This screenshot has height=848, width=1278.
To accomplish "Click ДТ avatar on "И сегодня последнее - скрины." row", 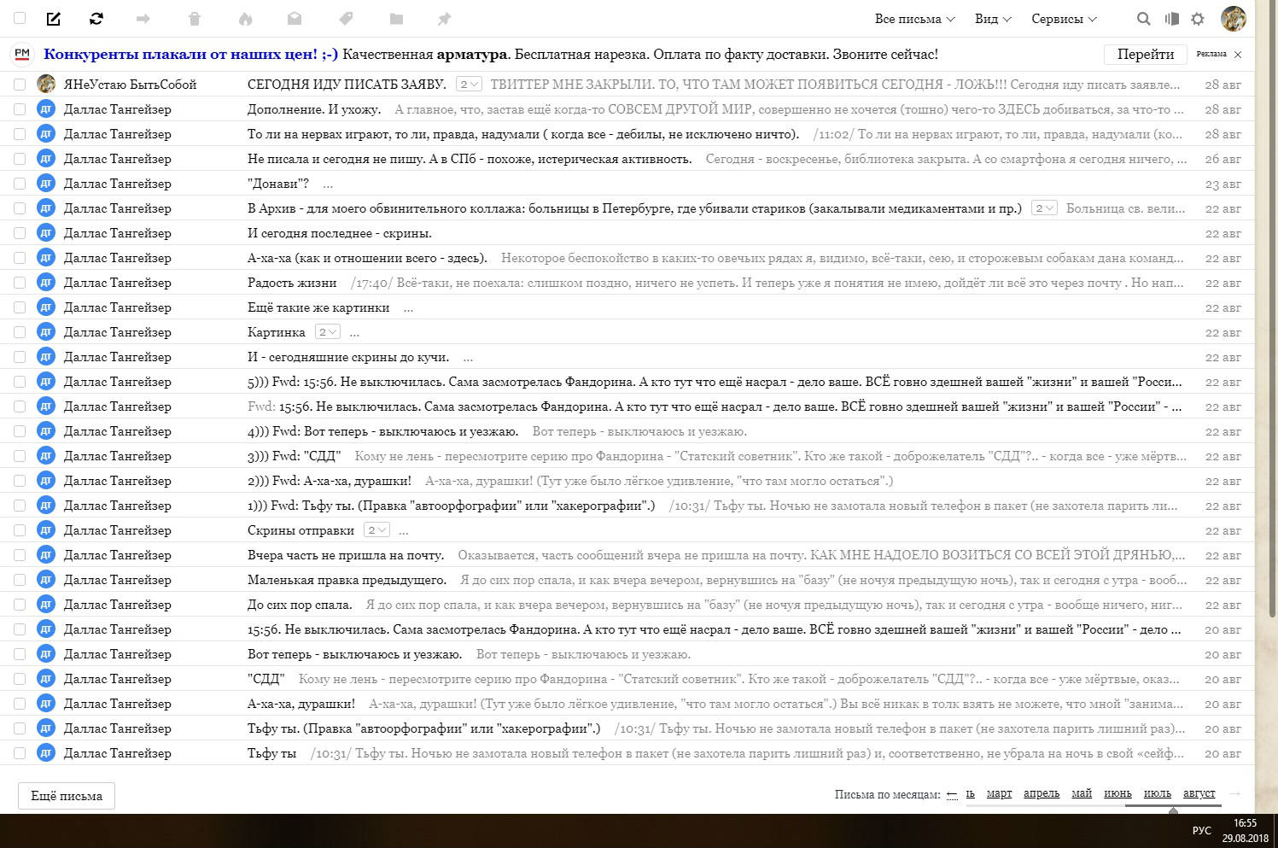I will click(46, 233).
